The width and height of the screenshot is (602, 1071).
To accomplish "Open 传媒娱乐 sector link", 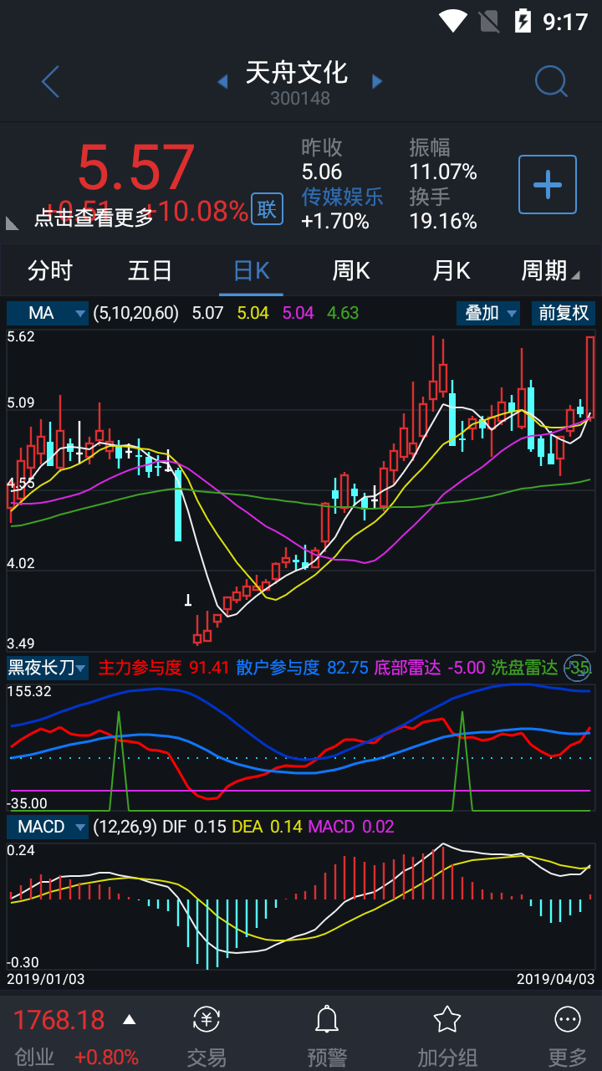I will [x=342, y=197].
